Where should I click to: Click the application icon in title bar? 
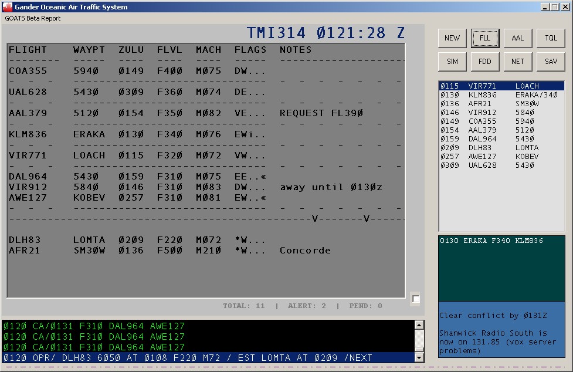7,6
